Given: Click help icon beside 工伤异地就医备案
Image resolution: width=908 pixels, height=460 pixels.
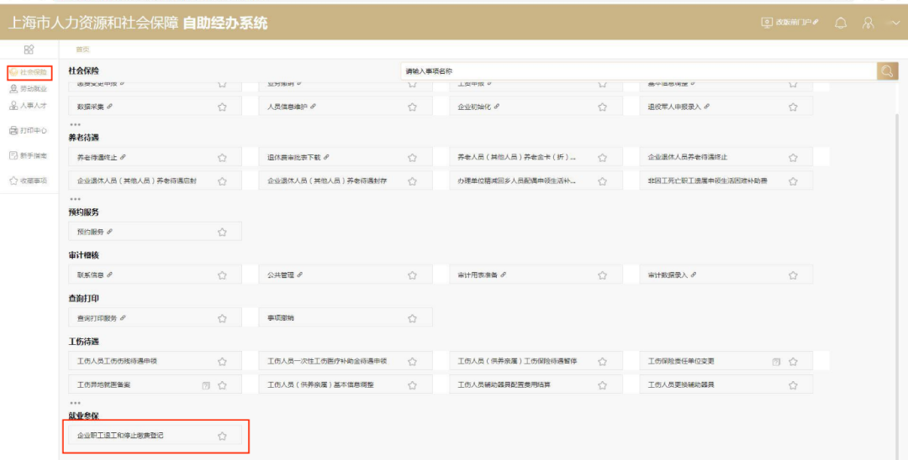Looking at the screenshot, I should [206, 385].
